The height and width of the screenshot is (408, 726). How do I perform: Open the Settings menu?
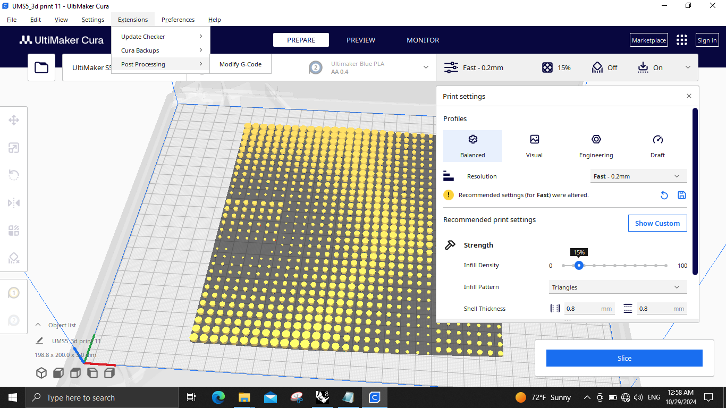click(93, 20)
